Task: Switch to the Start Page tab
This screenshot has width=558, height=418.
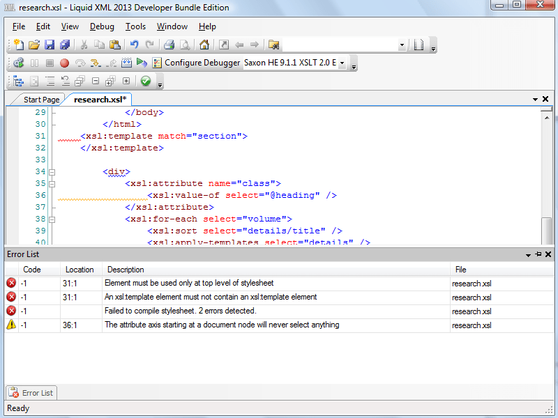Action: [x=41, y=100]
